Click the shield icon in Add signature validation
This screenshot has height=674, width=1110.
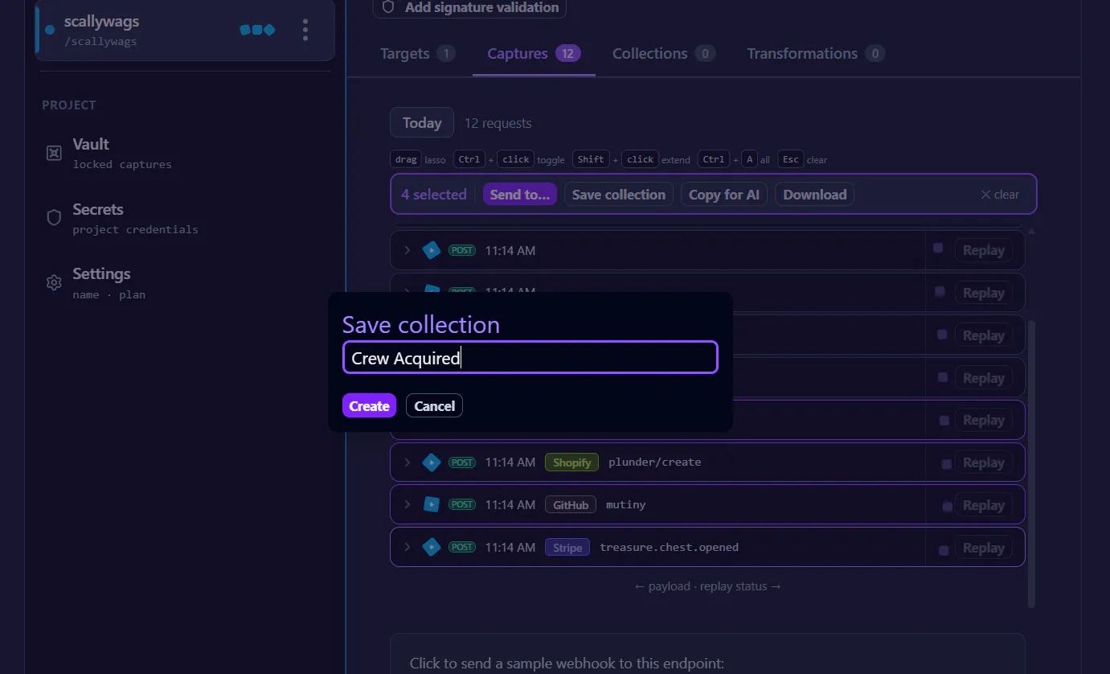pyautogui.click(x=388, y=7)
